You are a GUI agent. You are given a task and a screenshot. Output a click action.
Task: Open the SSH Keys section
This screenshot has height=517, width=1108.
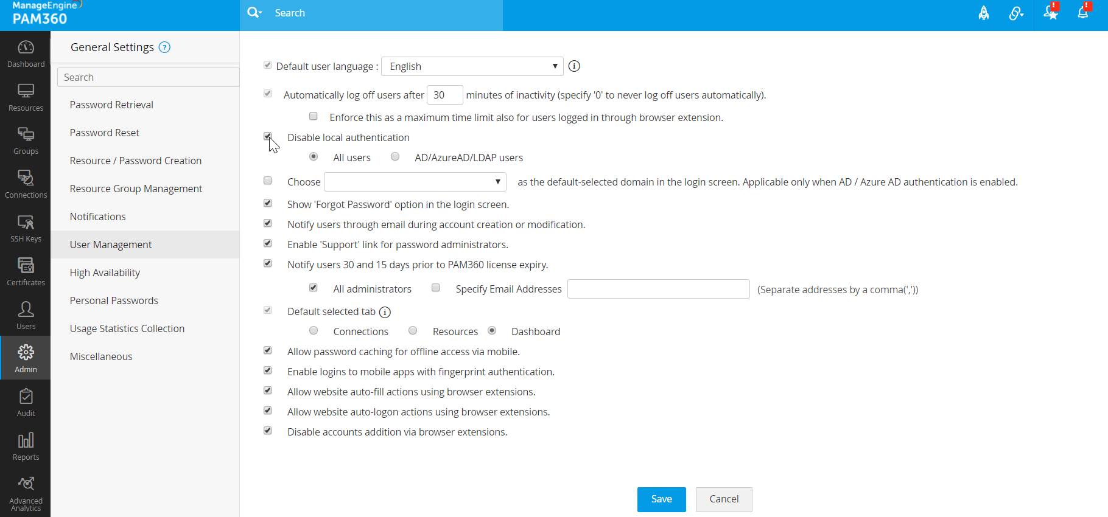[26, 228]
